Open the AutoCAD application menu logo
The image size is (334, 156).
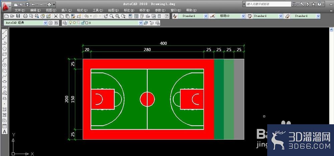point(6,6)
